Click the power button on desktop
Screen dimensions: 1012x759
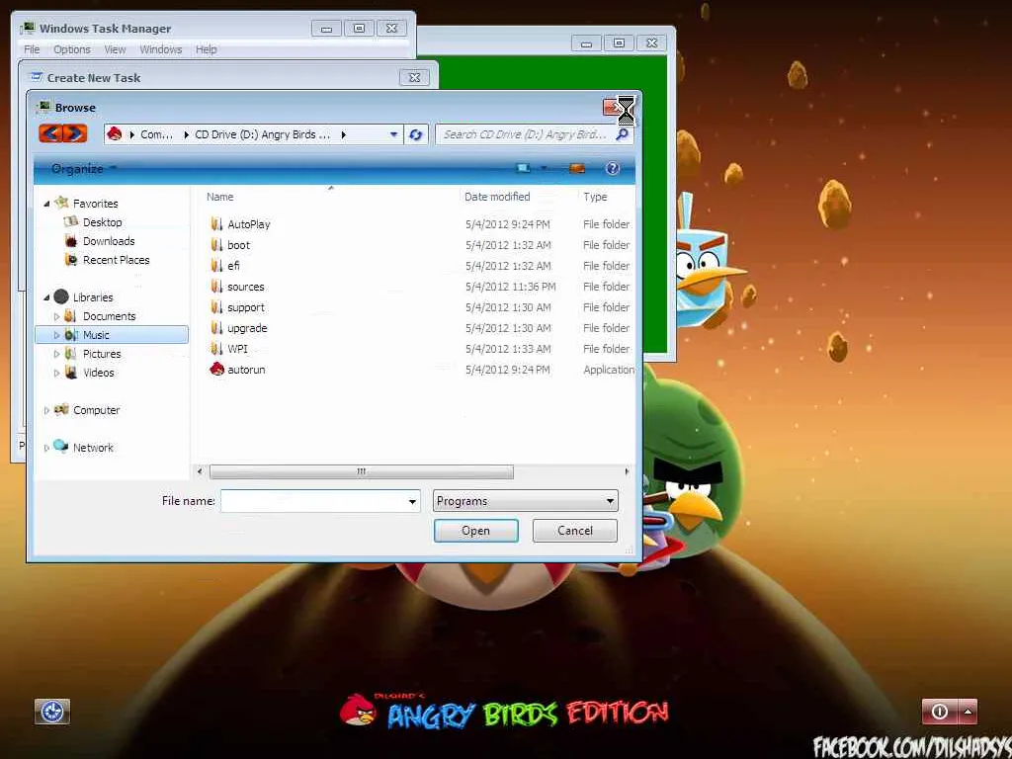tap(940, 712)
